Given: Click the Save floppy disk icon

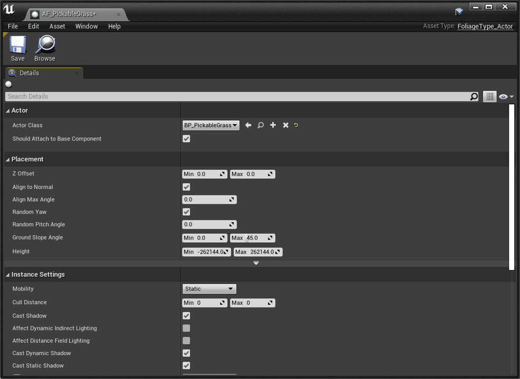Looking at the screenshot, I should pyautogui.click(x=17, y=44).
